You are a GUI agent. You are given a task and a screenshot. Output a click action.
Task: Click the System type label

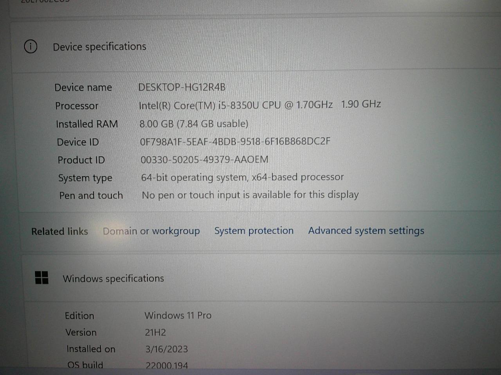85,178
